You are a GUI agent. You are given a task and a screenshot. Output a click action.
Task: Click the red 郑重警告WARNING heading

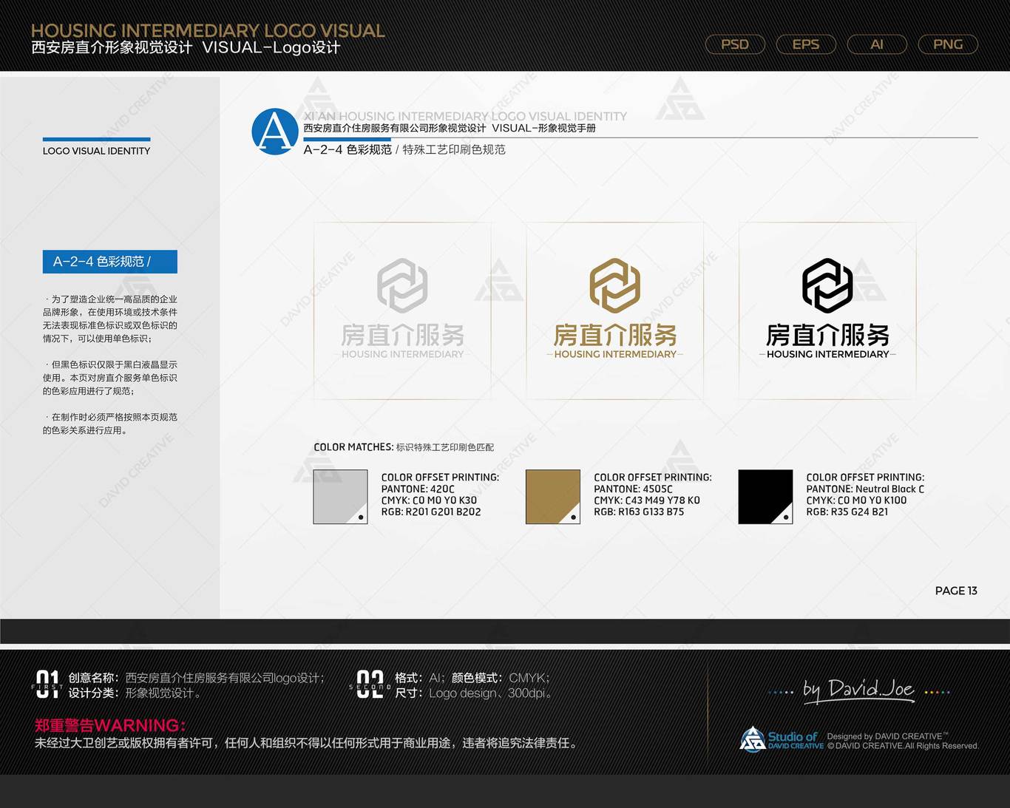(110, 725)
